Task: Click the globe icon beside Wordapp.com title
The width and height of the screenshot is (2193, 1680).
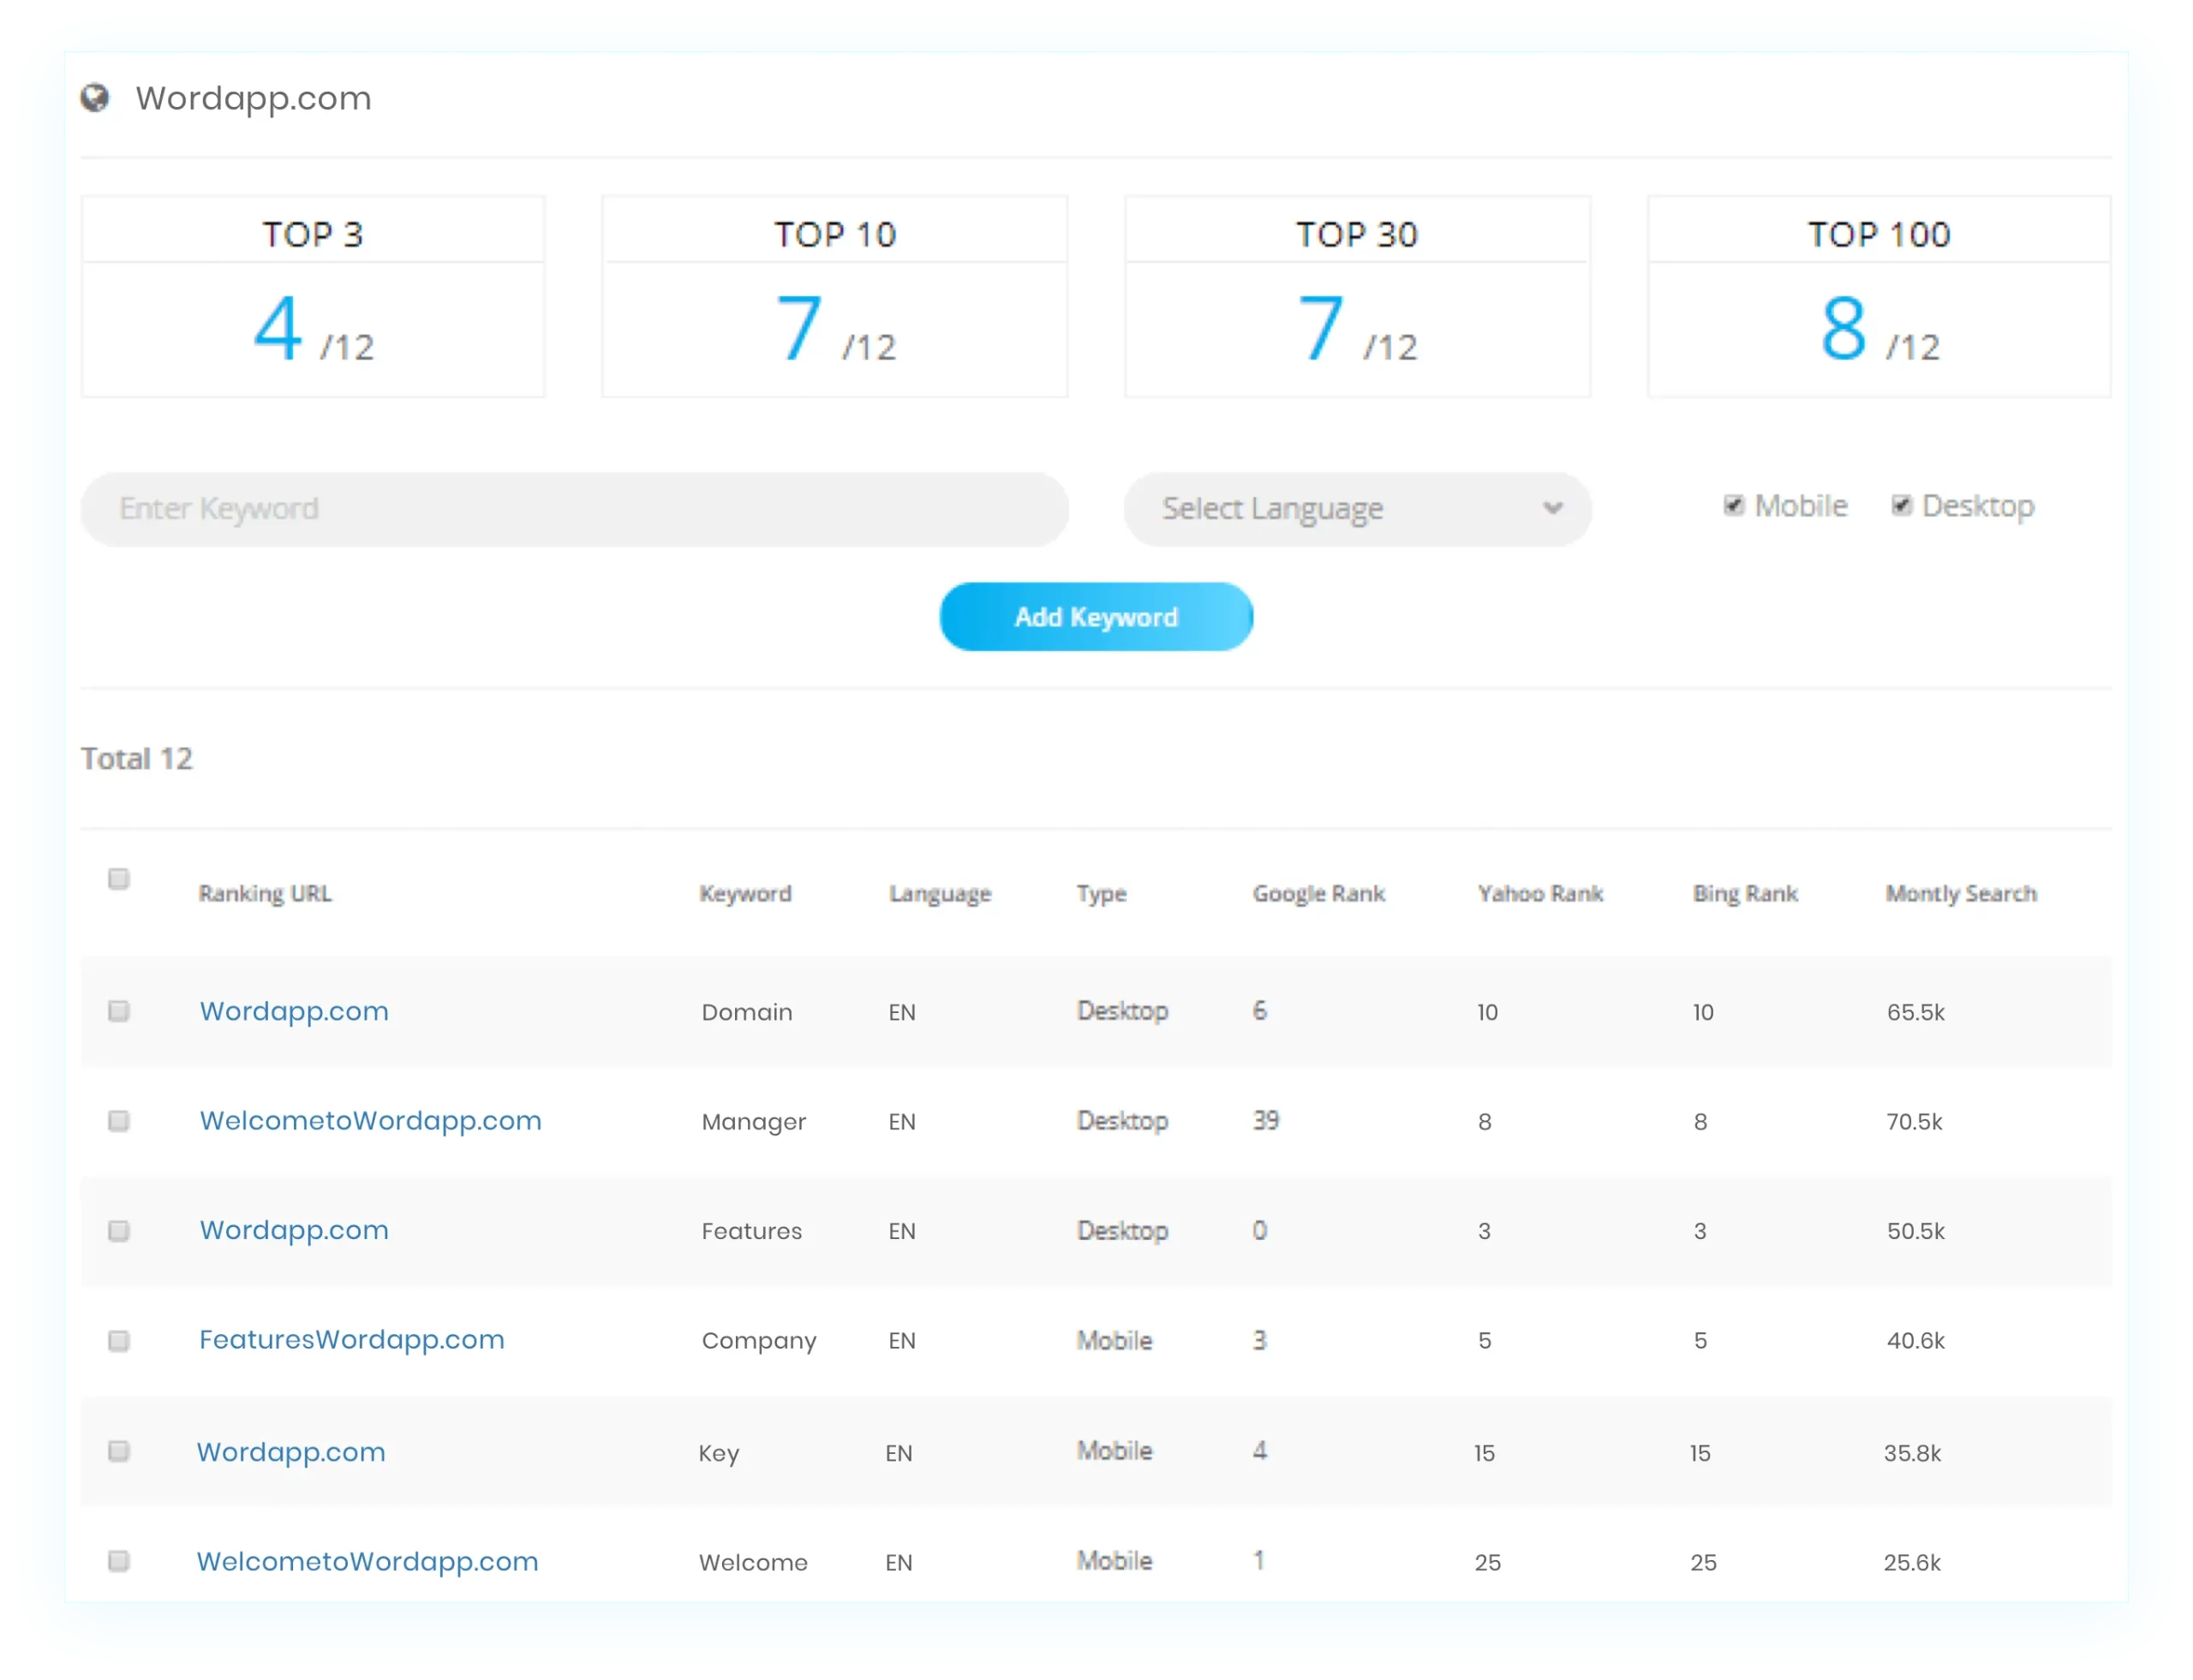Action: click(x=95, y=98)
